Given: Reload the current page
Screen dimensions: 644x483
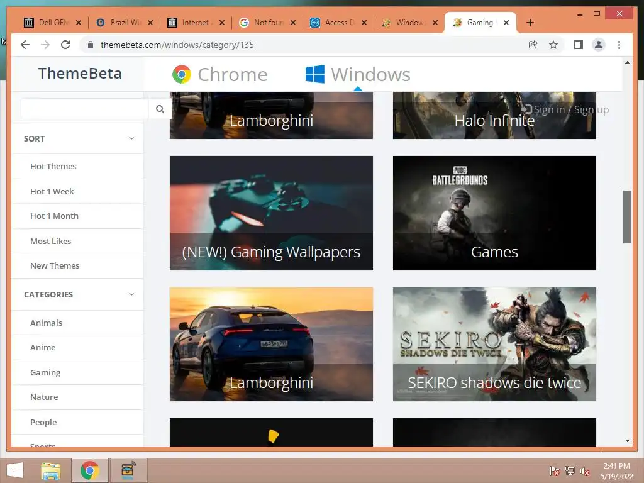Looking at the screenshot, I should coord(65,45).
